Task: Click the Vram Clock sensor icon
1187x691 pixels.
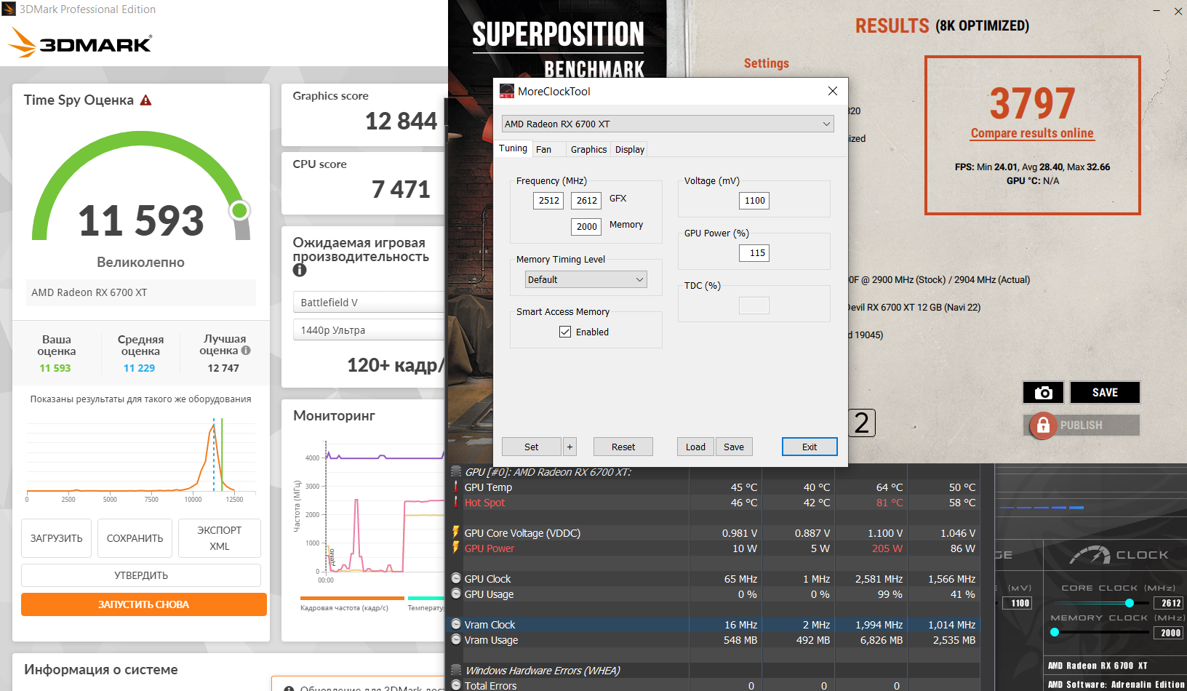Action: pos(456,625)
